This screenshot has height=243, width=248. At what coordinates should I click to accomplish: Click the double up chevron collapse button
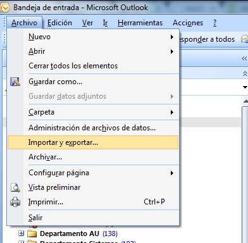(x=245, y=73)
